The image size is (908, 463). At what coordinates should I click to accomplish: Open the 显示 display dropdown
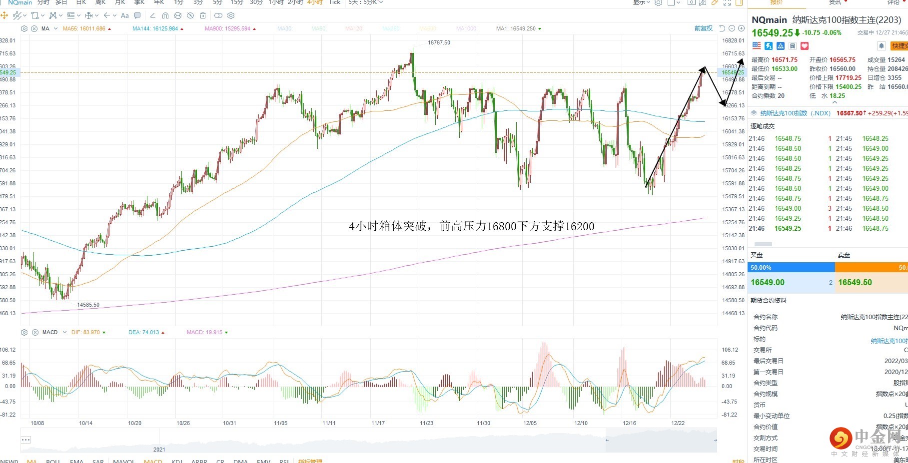click(x=641, y=2)
